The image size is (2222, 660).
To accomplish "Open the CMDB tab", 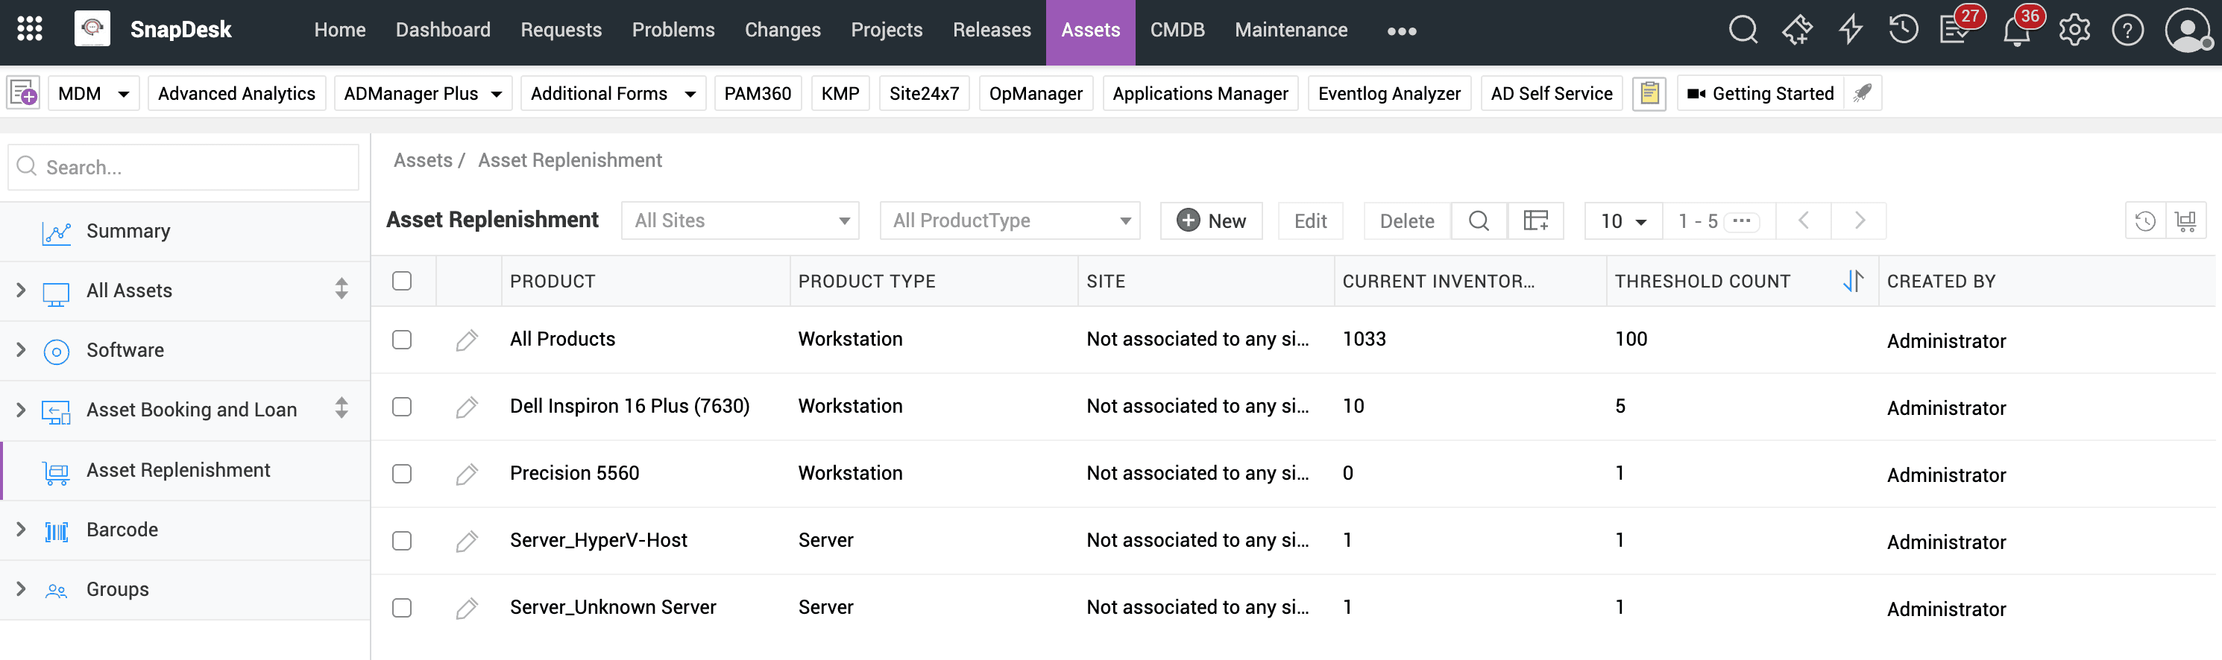I will [x=1177, y=30].
